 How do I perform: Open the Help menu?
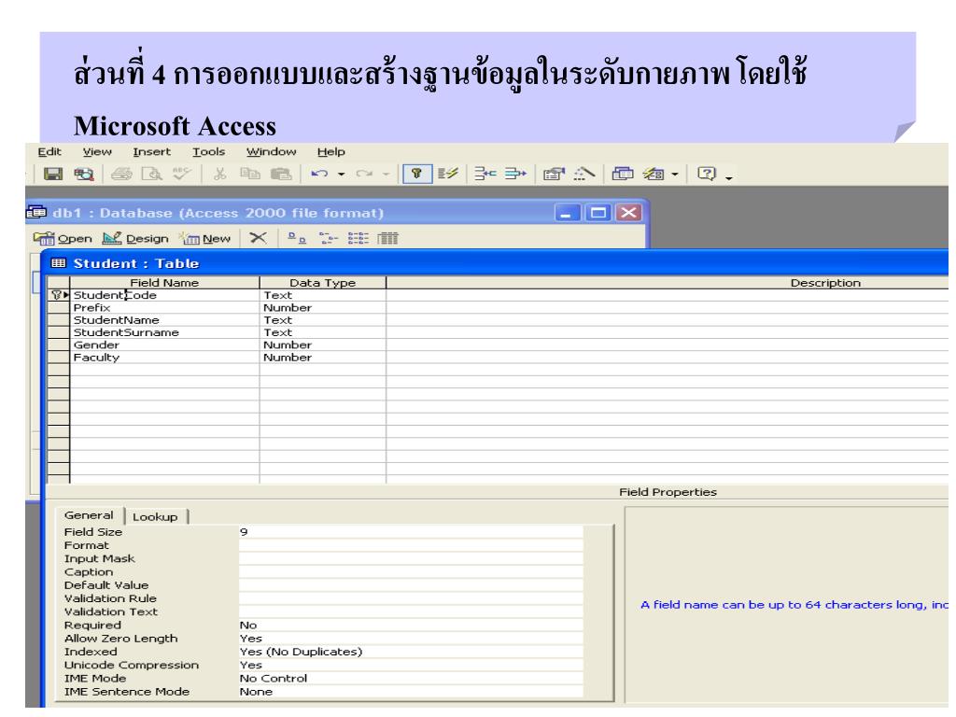click(331, 152)
